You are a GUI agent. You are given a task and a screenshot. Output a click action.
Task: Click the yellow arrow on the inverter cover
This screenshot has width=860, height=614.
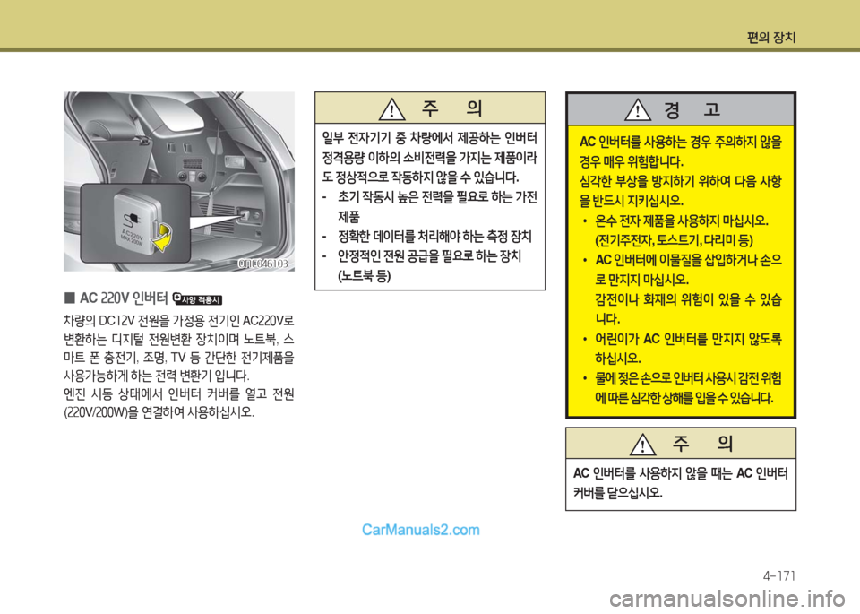coord(162,238)
